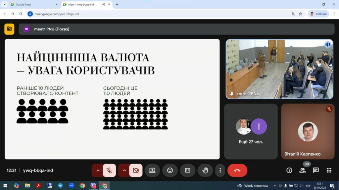Open the emoji reactions icon
The height and width of the screenshot is (190, 339).
coord(170,170)
